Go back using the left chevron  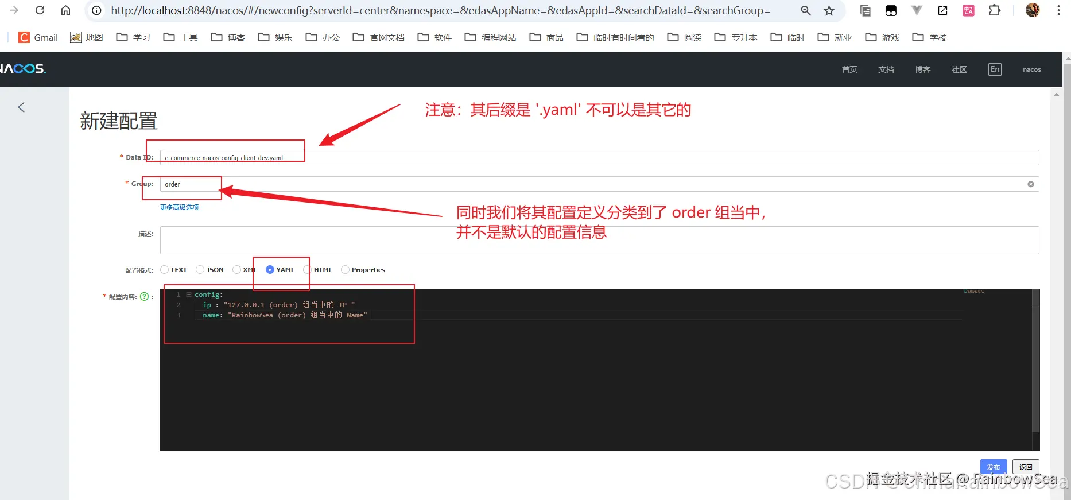21,107
